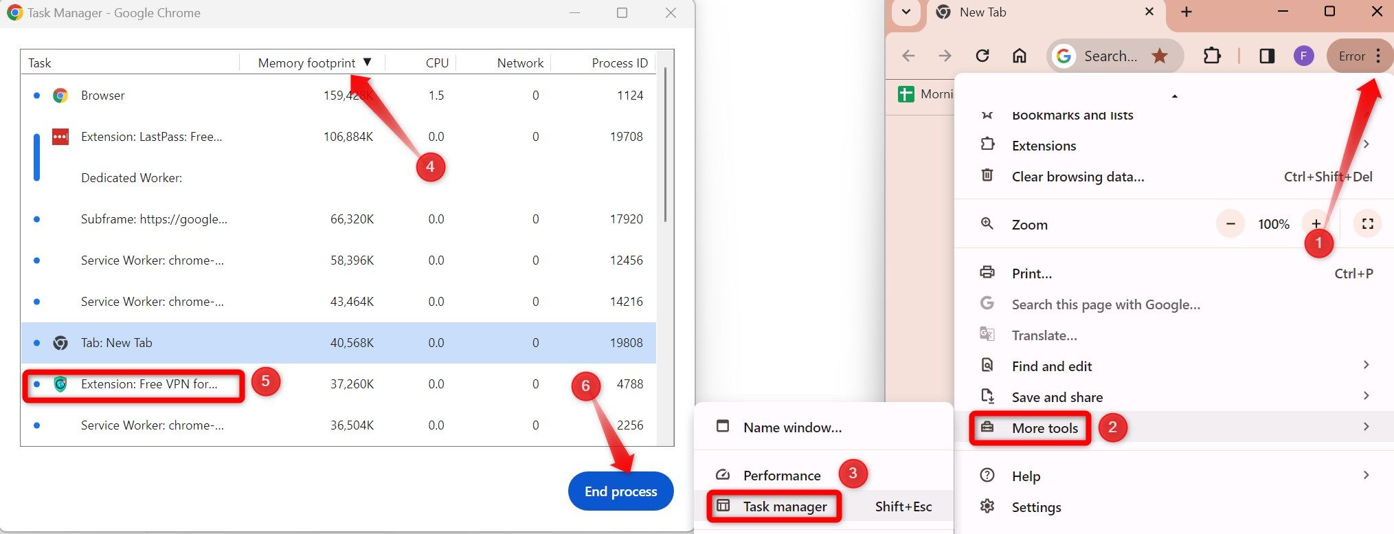This screenshot has width=1394, height=534.
Task: Toggle the side panel icon
Action: click(1267, 56)
